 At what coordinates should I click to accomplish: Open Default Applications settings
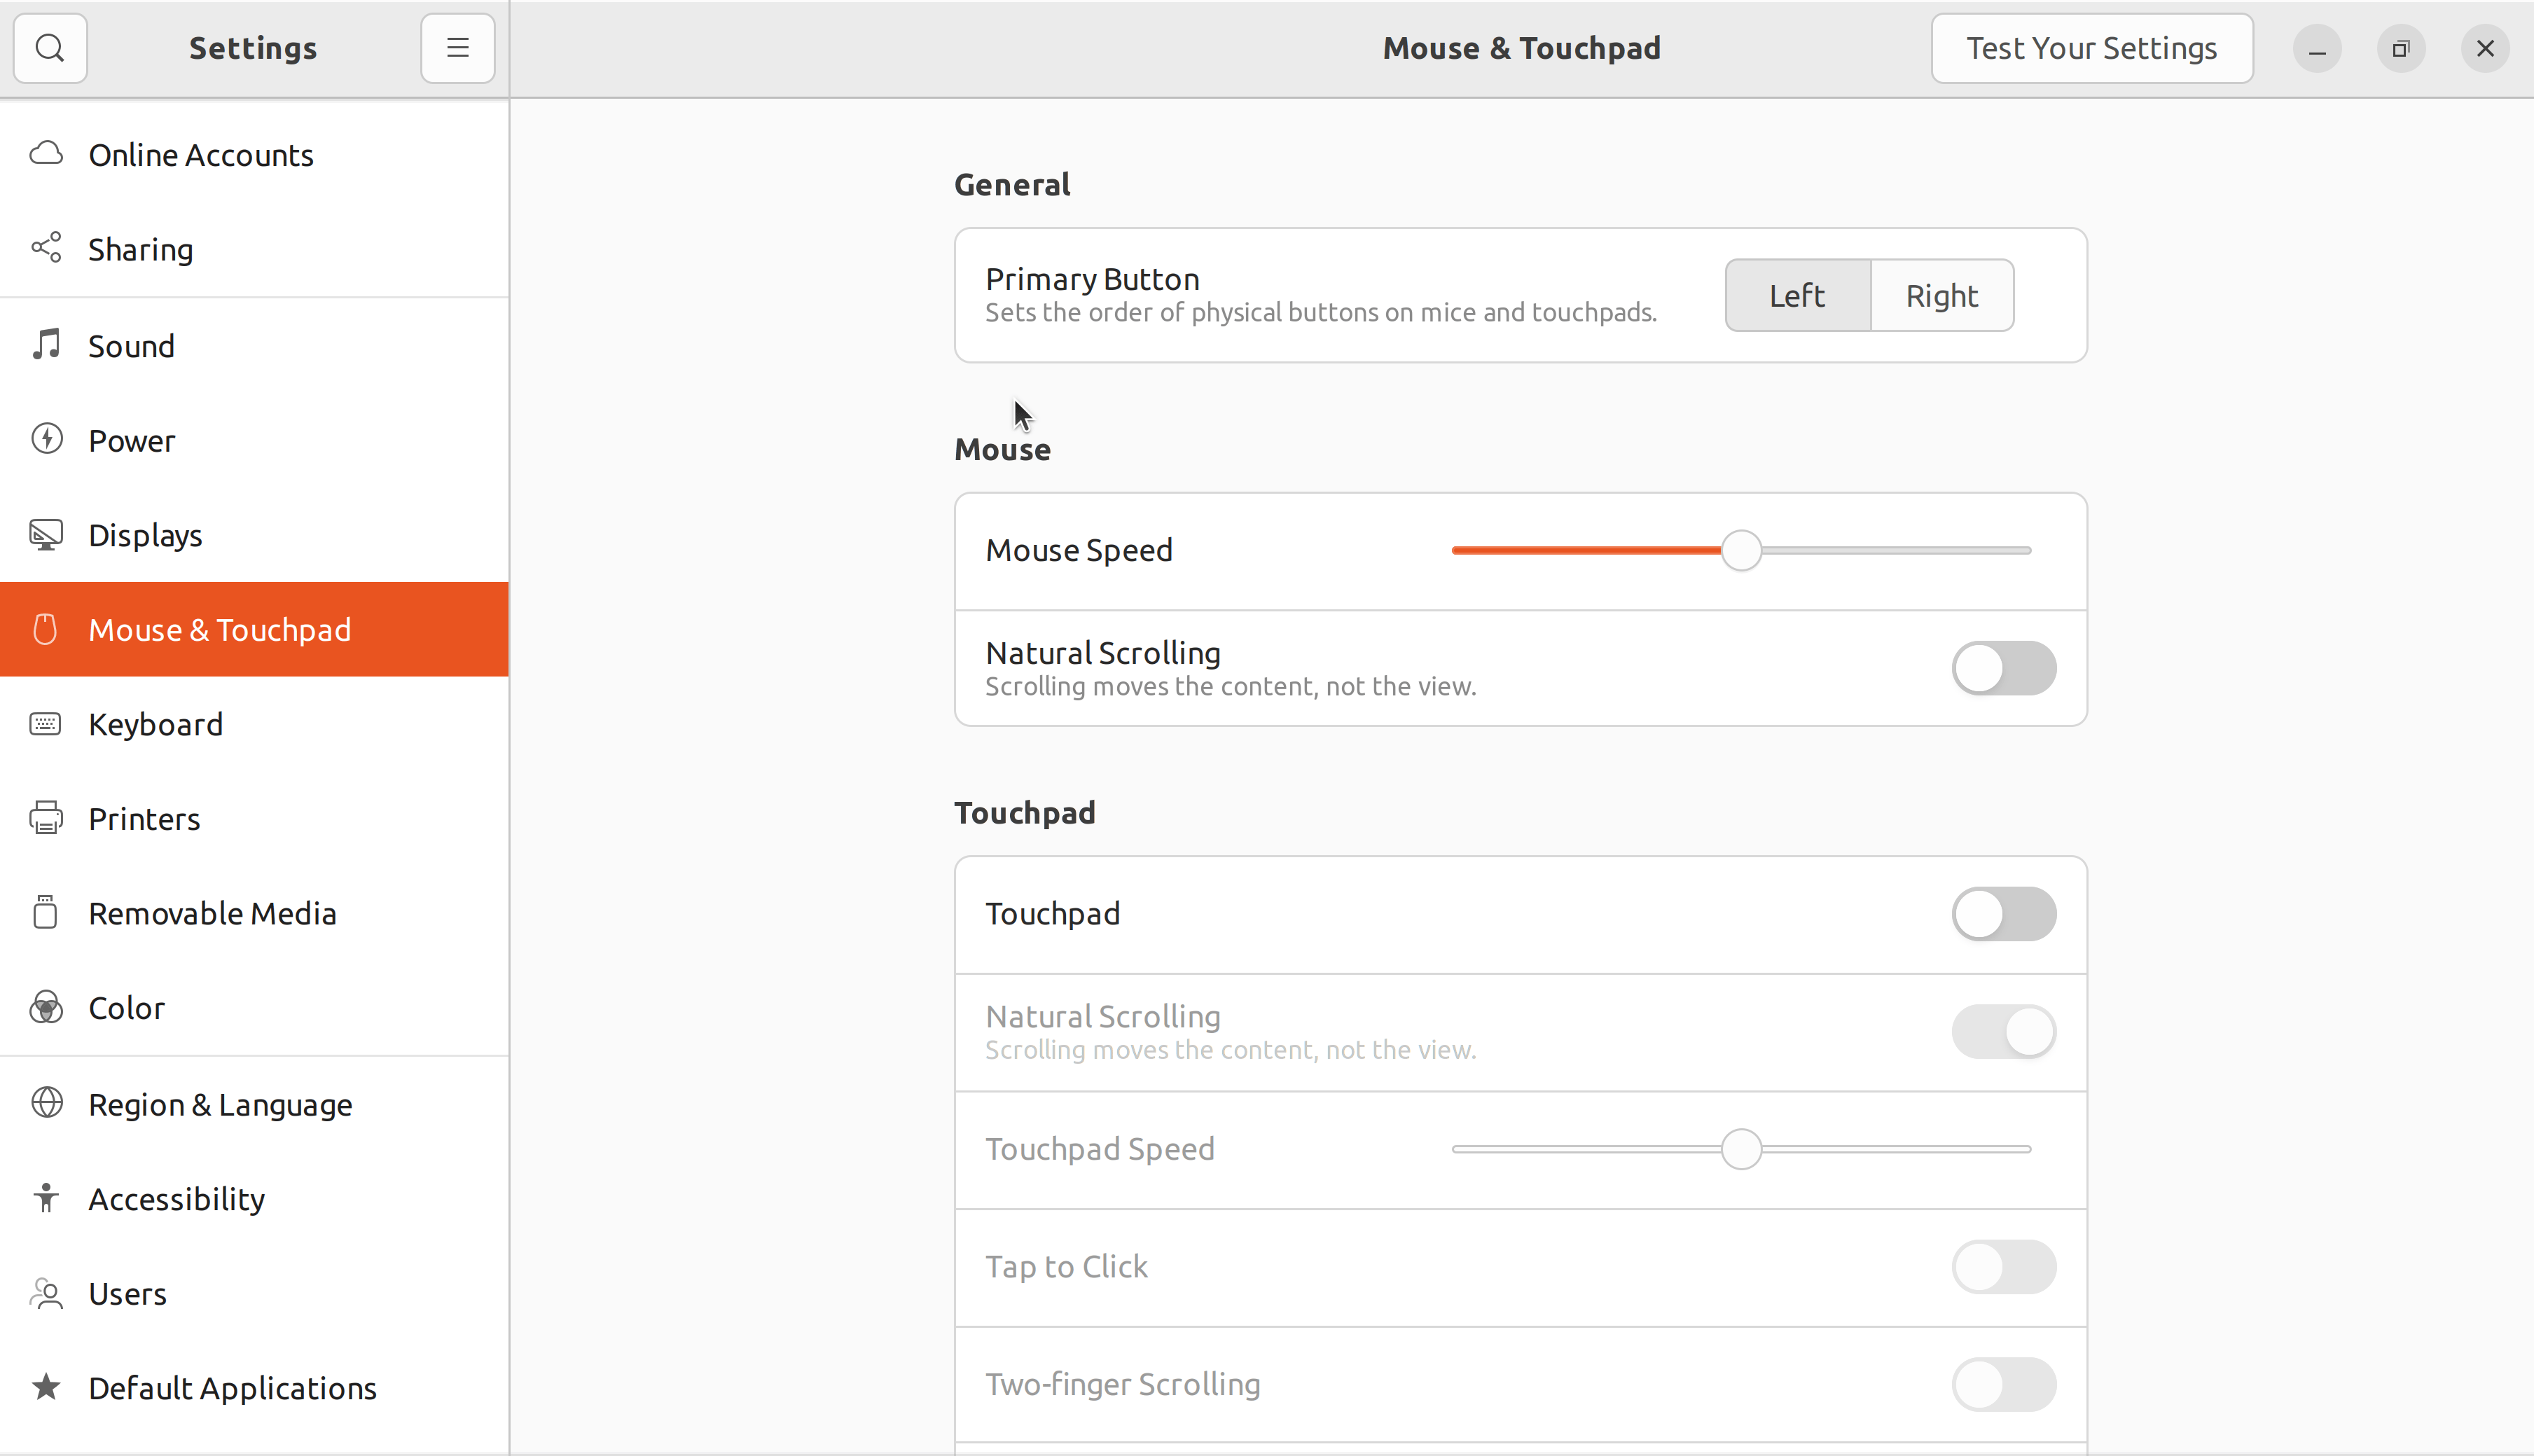233,1387
